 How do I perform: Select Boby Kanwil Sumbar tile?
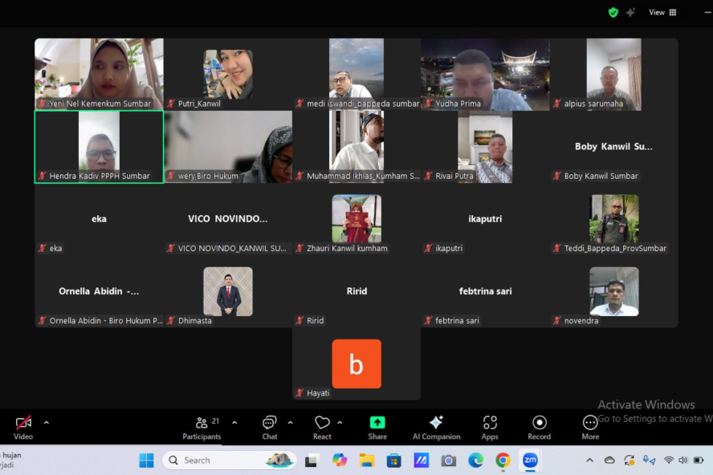click(x=614, y=147)
